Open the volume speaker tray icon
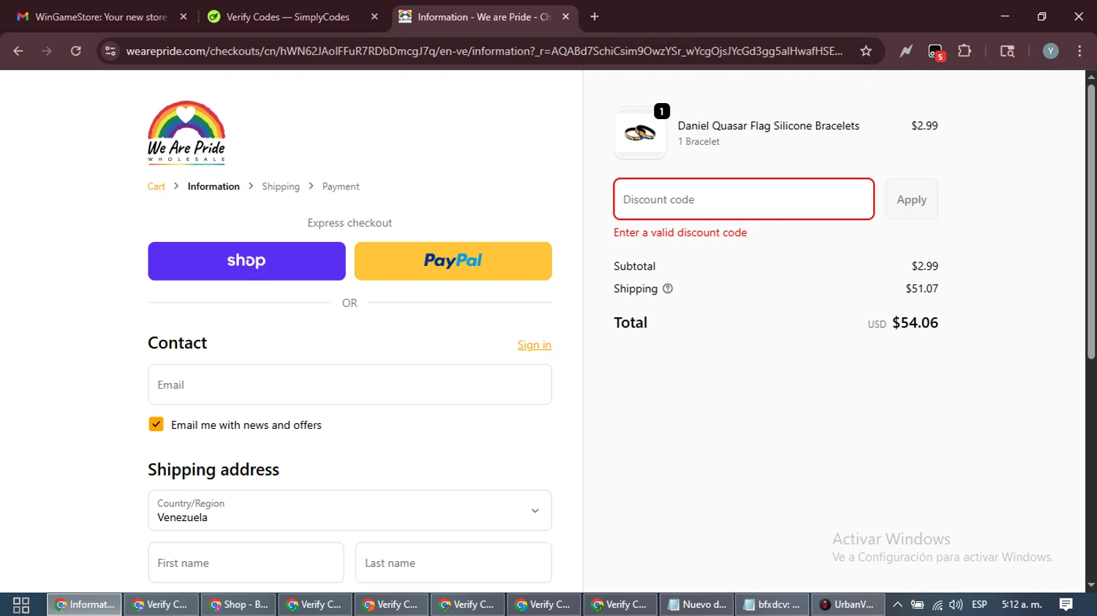This screenshot has width=1097, height=616. coord(956,605)
